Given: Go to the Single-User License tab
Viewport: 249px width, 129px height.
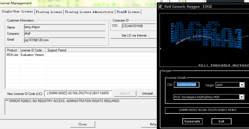Looking at the screenshot, I should point(18,12).
